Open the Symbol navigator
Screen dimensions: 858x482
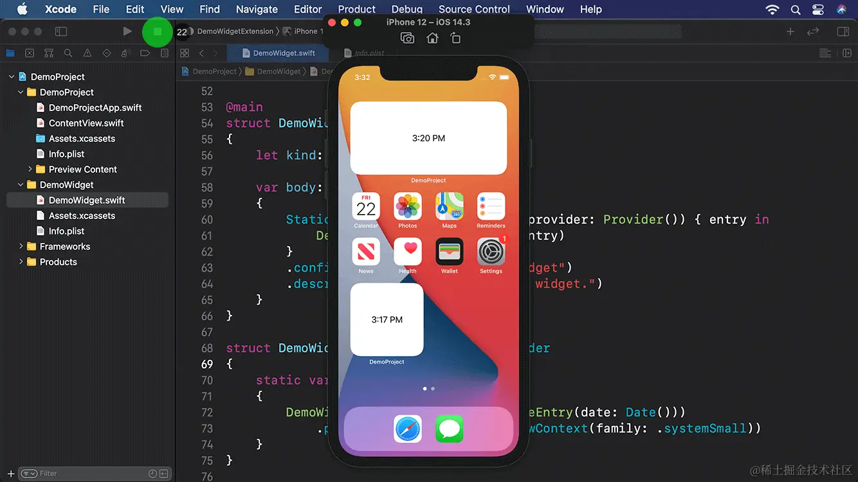tap(49, 53)
